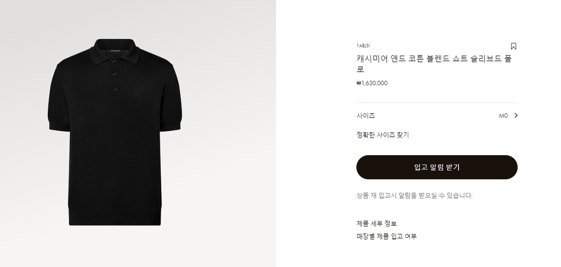Click the 상품 재 입고시 알람 notice text
This screenshot has width=561, height=267.
415,196
